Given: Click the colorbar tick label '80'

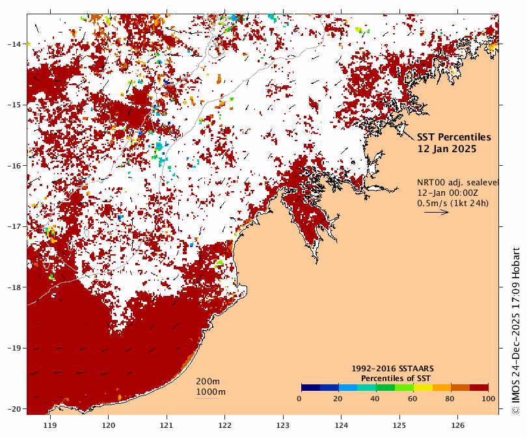Looking at the screenshot, I should (450, 399).
